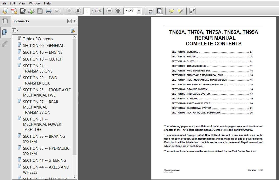
Task: Click SECTION 21 - TRANSMISSIONS contents line
Action: (212, 66)
